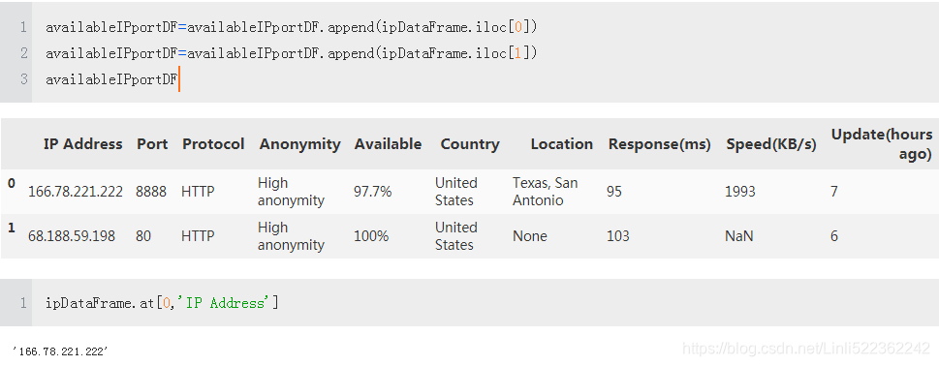Click the update value 7
The height and width of the screenshot is (366, 939).
(x=833, y=192)
